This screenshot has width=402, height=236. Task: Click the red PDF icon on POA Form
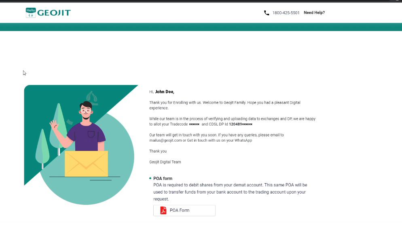(x=163, y=210)
